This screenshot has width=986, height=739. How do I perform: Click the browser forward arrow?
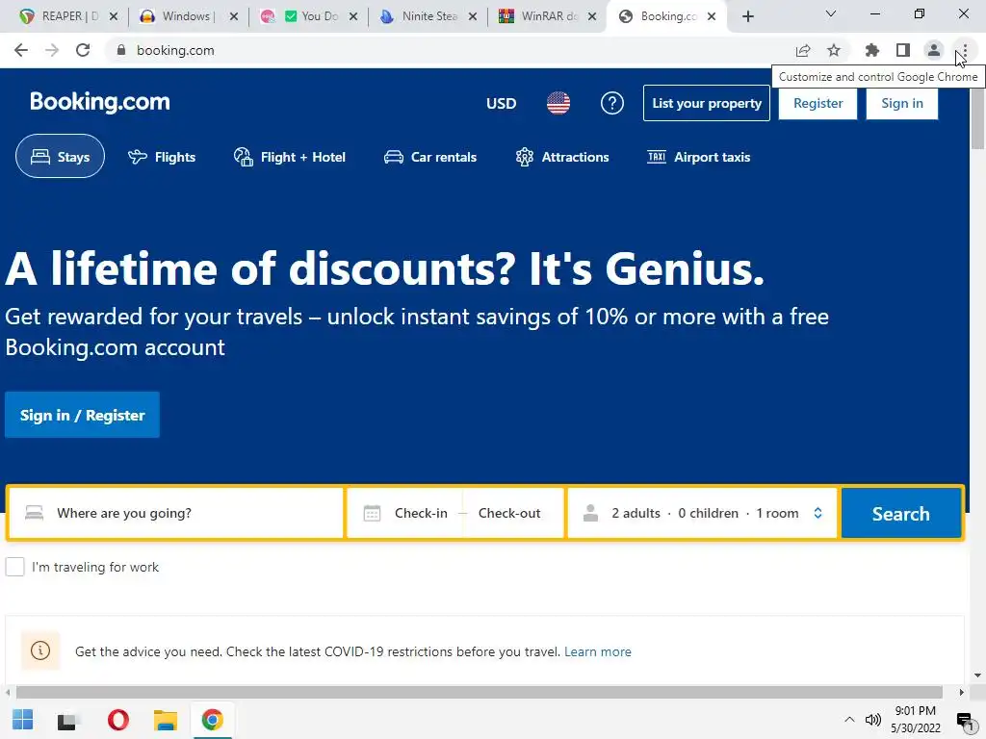52,50
